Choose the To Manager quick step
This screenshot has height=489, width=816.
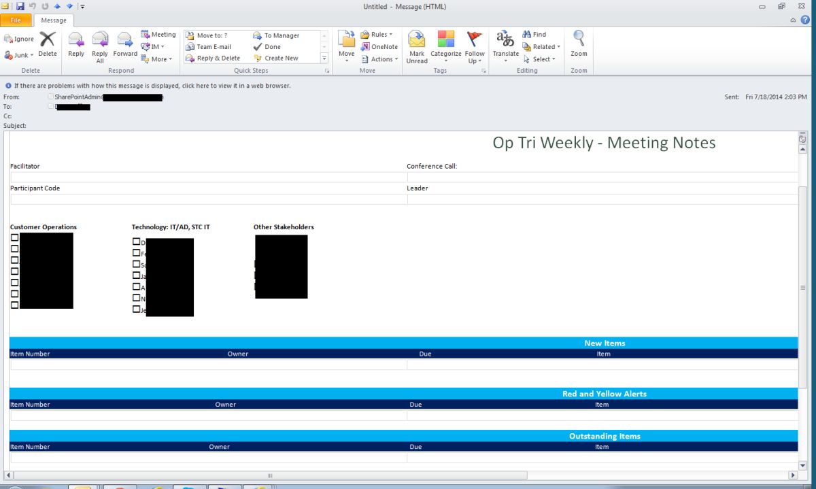click(276, 35)
